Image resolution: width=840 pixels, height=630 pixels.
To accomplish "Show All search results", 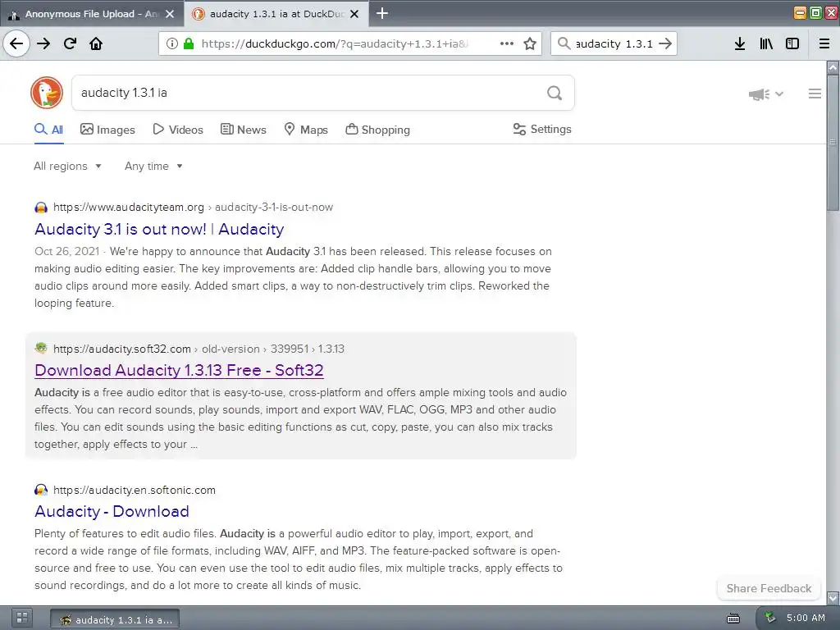I will point(48,130).
